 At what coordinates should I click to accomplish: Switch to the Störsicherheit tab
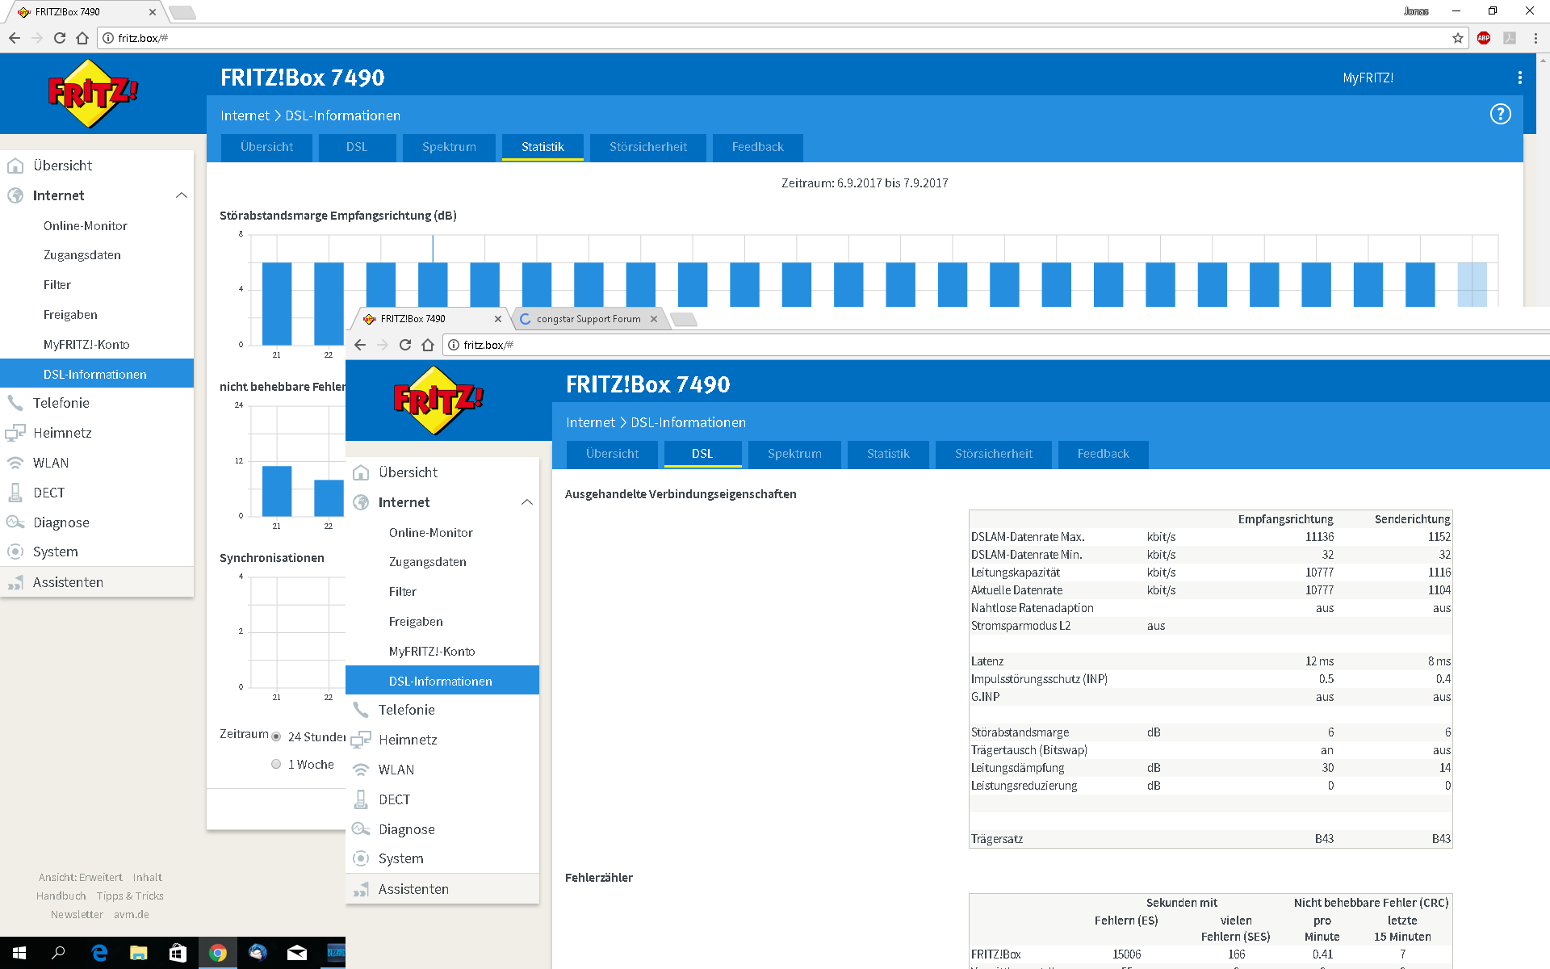tap(647, 147)
